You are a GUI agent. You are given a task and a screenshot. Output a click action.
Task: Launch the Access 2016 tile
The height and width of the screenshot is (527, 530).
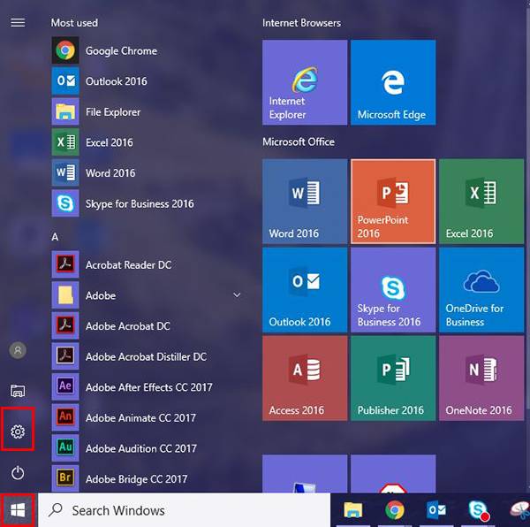[305, 378]
